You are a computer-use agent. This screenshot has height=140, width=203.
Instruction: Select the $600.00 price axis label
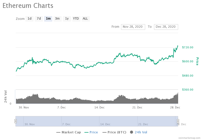188,61
